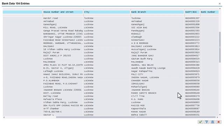Click the vertical scrollbar thumb
Image resolution: width=224 pixels, height=126 pixels.
pyautogui.click(x=220, y=47)
